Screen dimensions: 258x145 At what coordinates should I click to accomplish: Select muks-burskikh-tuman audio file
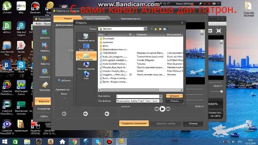pos(114,64)
